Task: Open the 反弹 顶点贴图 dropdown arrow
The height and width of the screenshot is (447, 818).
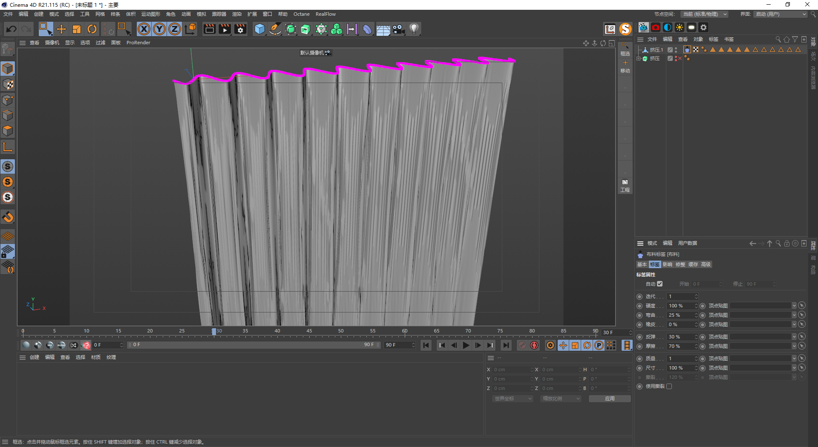Action: point(794,337)
